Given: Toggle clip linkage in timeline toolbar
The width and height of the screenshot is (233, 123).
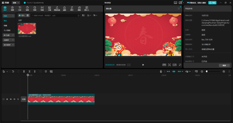Looking at the screenshot, I should [179, 71].
